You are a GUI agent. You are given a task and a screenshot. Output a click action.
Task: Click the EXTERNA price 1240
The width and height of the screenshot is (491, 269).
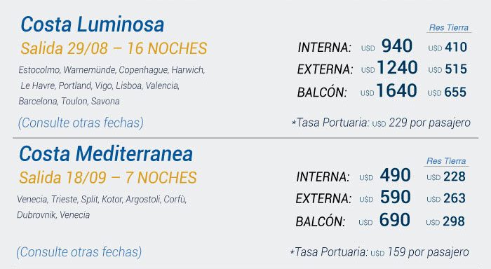[x=397, y=67]
